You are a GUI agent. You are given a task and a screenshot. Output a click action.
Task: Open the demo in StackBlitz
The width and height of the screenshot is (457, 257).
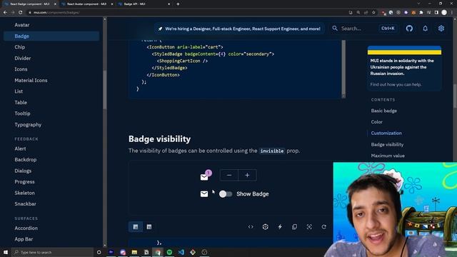pyautogui.click(x=280, y=227)
